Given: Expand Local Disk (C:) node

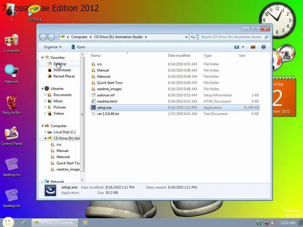Looking at the screenshot, I should pos(45,132).
